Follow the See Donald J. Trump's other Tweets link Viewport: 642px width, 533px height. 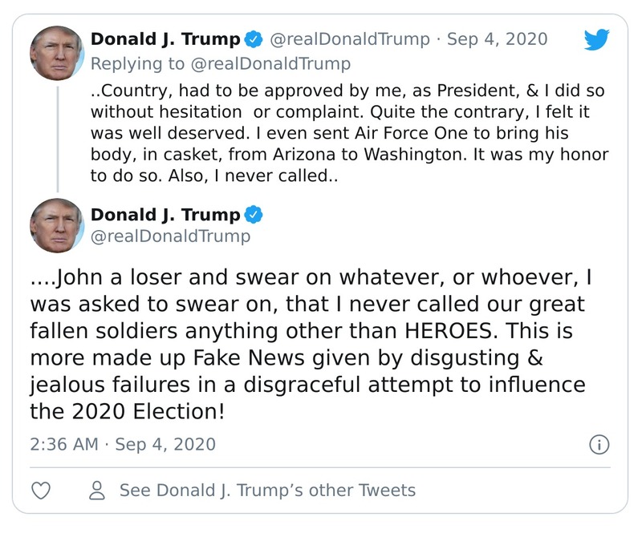pyautogui.click(x=267, y=491)
